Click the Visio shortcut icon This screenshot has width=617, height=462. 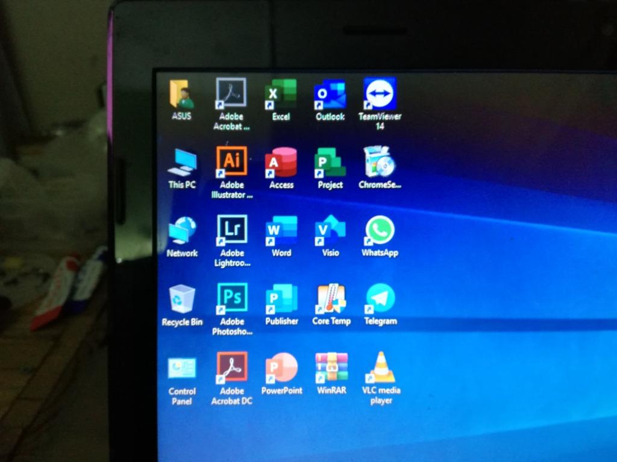tap(330, 230)
